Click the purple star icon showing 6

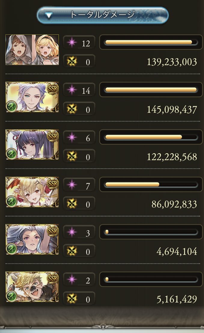(72, 138)
